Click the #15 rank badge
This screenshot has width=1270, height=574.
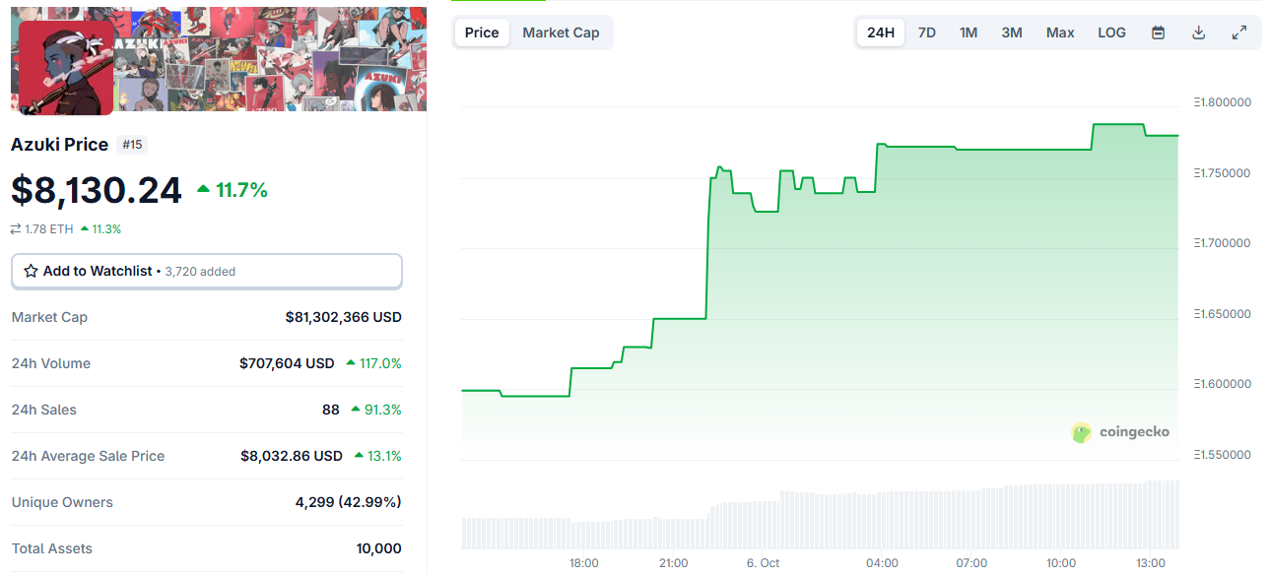(x=132, y=145)
